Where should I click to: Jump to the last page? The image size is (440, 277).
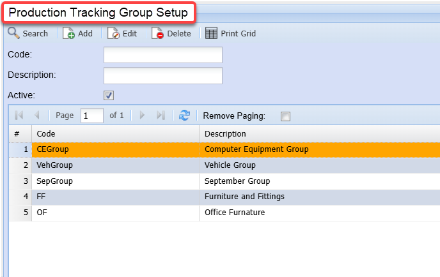[161, 116]
